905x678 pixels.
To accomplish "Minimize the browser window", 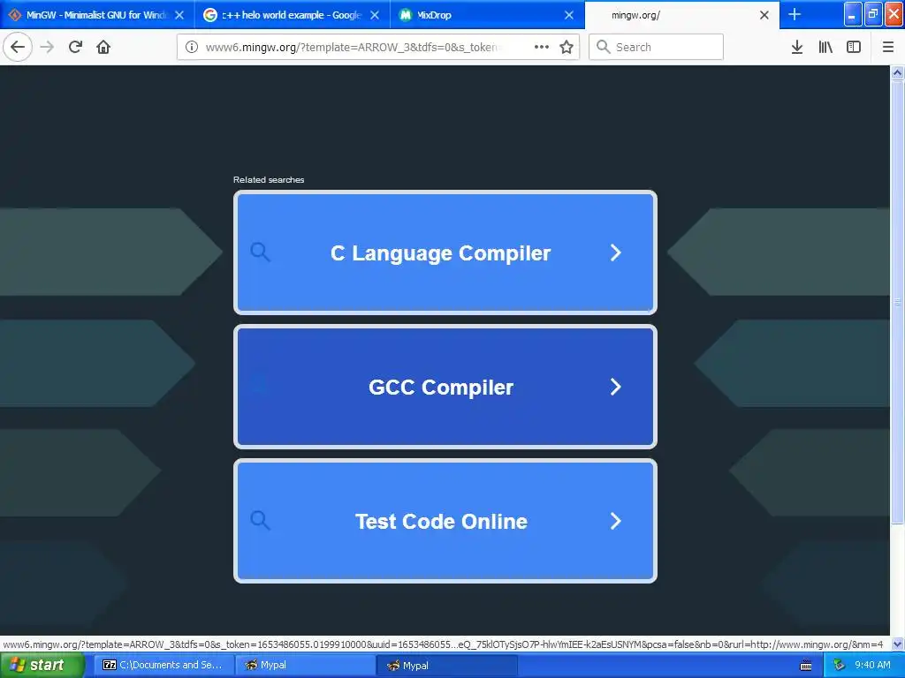I will tap(853, 14).
